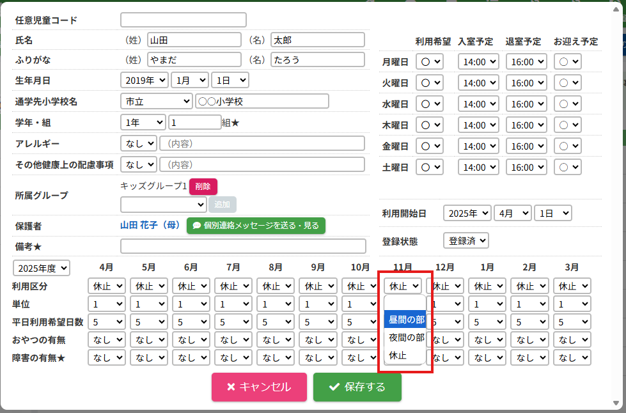Open April 利用区分 dropdown

tap(107, 286)
